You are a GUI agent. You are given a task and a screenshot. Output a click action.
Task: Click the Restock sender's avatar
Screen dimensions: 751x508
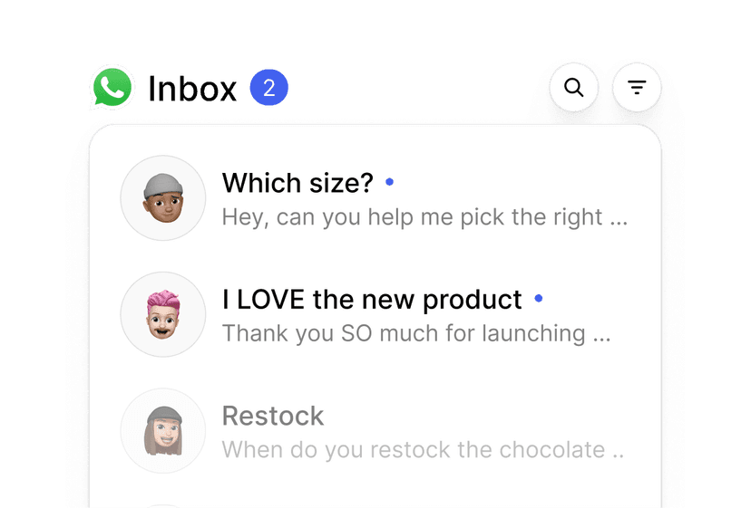point(163,430)
